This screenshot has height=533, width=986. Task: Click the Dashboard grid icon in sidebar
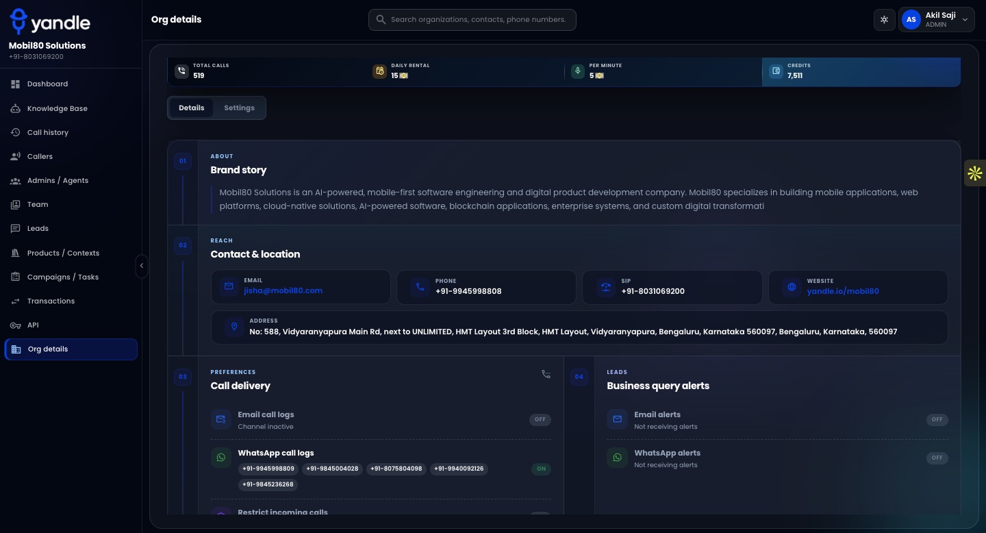tap(15, 84)
